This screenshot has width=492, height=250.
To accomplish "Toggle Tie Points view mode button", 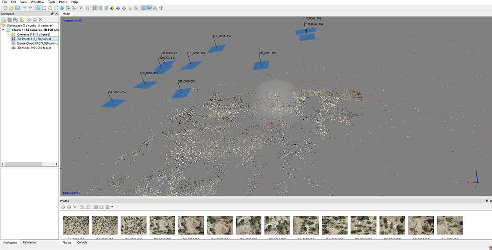I will (94, 8).
